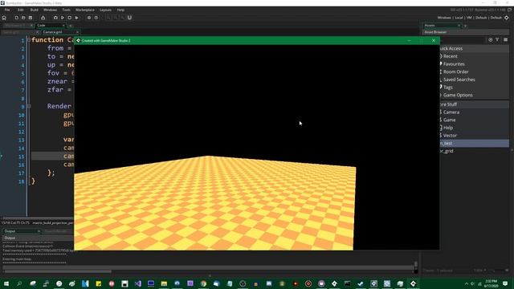This screenshot has height=289, width=514.
Task: Open the Build menu
Action: pyautogui.click(x=34, y=10)
